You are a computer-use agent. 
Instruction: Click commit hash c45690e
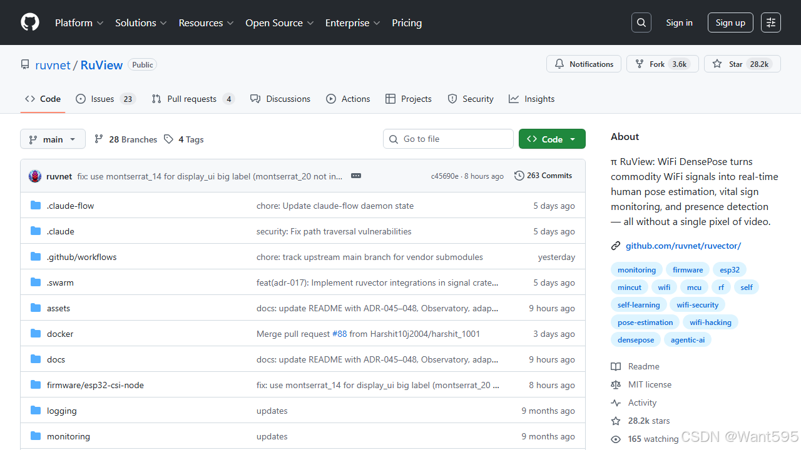445,176
